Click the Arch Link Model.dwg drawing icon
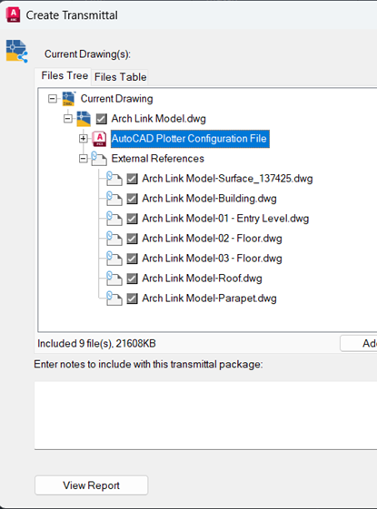The height and width of the screenshot is (509, 377). point(84,119)
